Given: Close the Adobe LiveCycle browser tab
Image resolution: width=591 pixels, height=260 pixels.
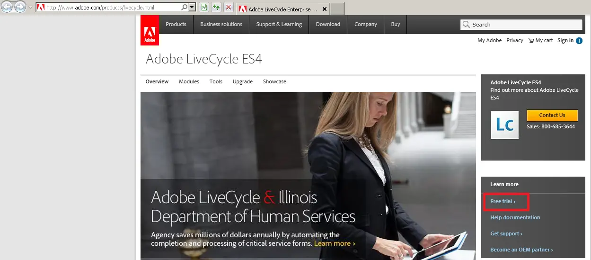Looking at the screenshot, I should tap(325, 9).
